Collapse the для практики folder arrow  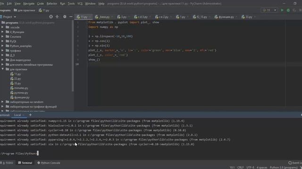tap(2, 69)
